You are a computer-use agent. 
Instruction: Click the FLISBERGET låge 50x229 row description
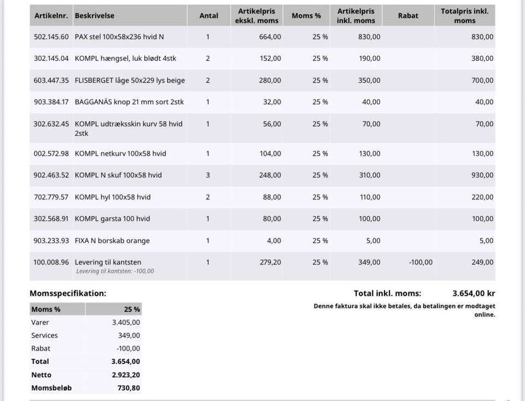pos(130,80)
